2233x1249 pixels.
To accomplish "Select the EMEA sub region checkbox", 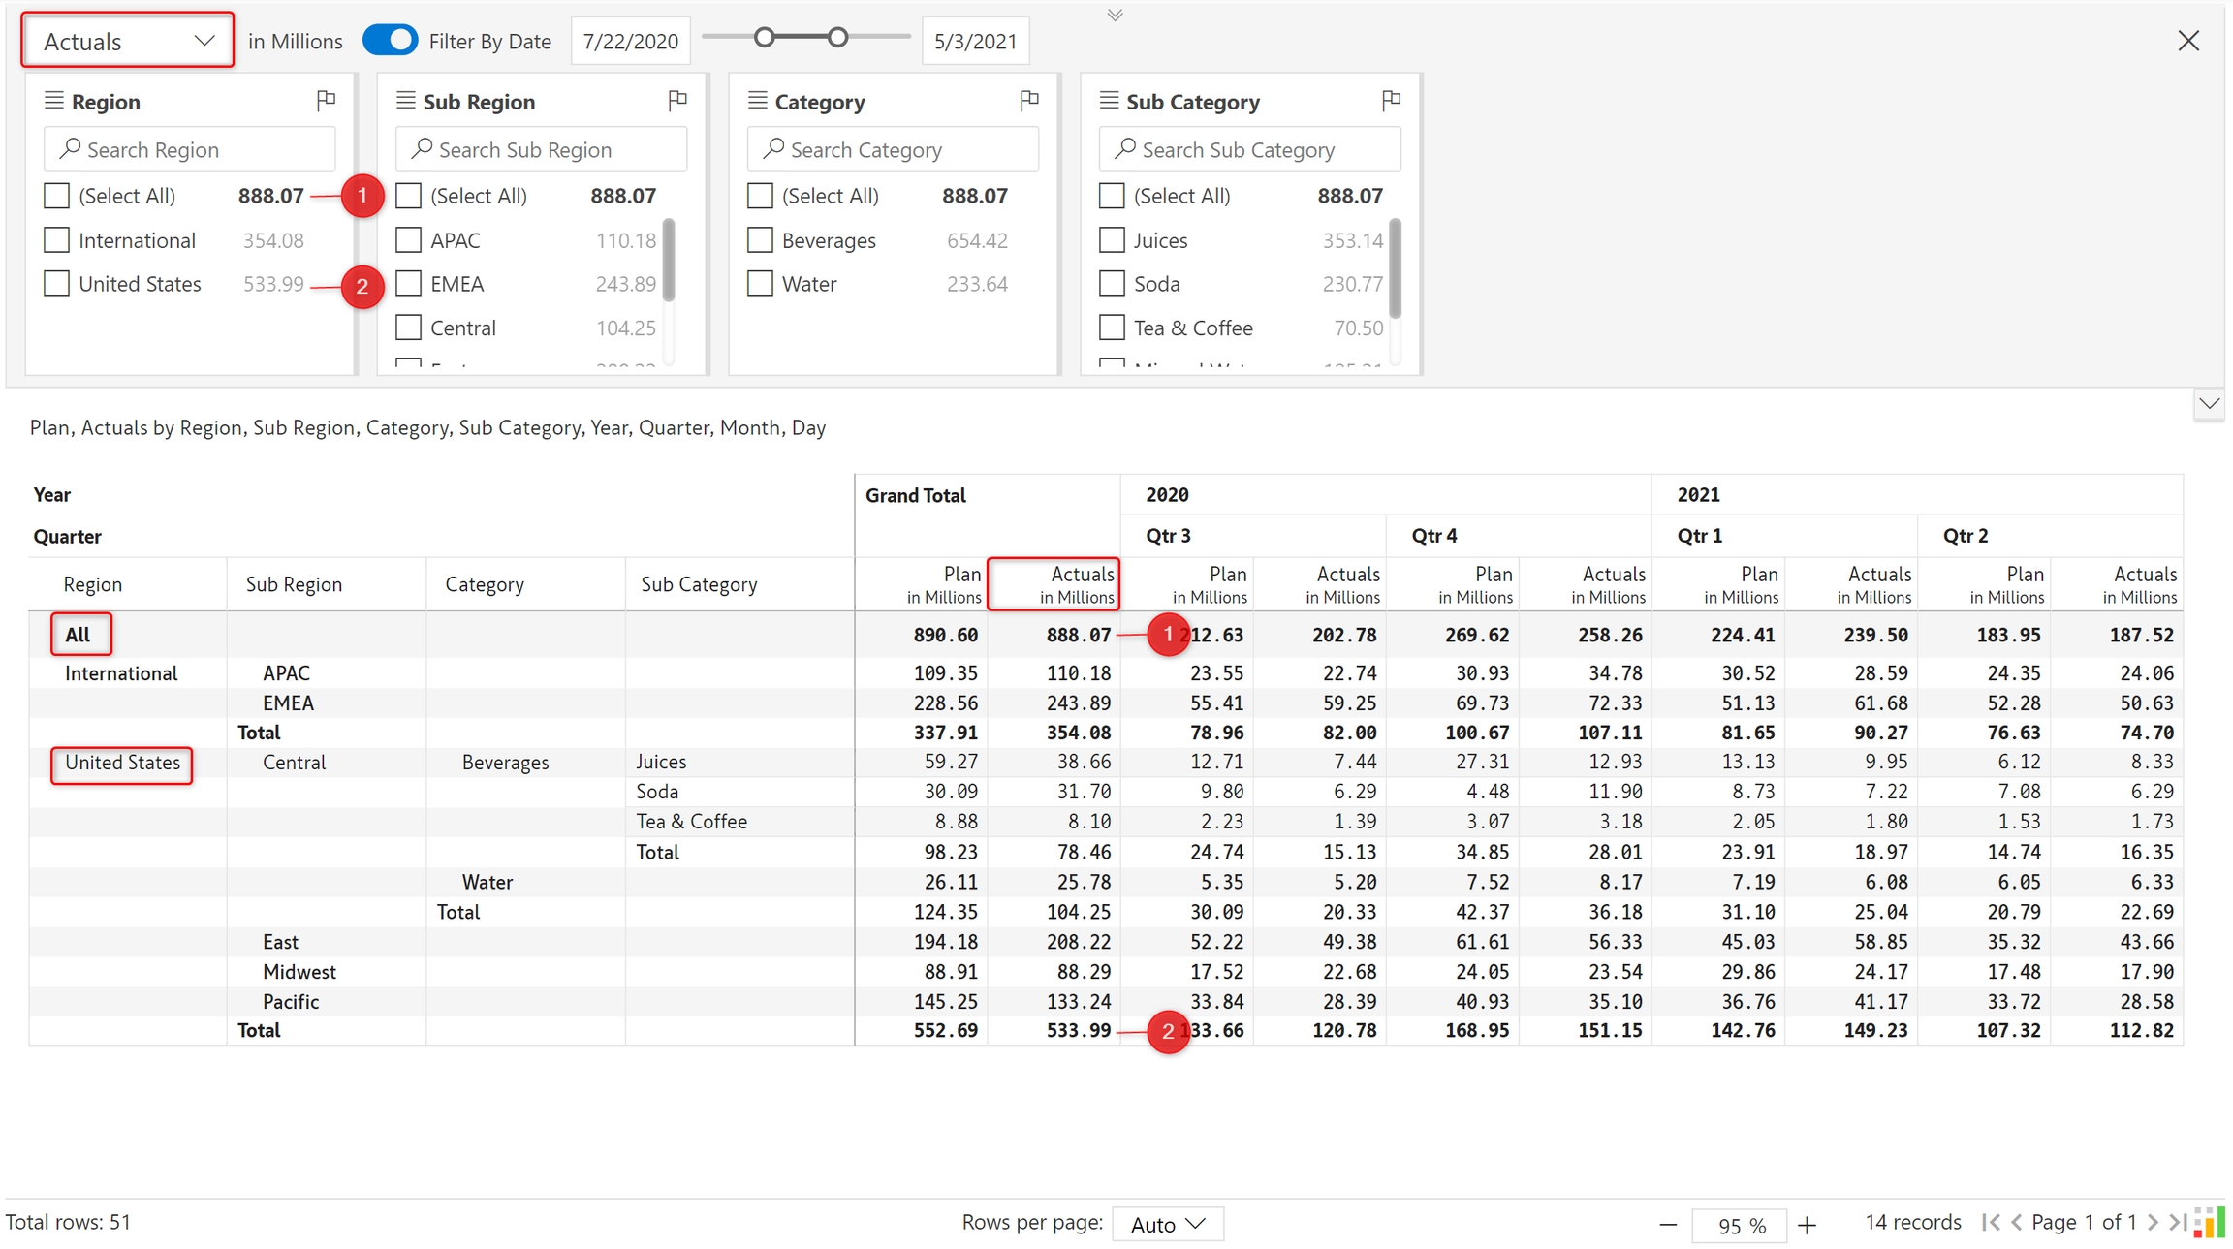I will coord(409,284).
